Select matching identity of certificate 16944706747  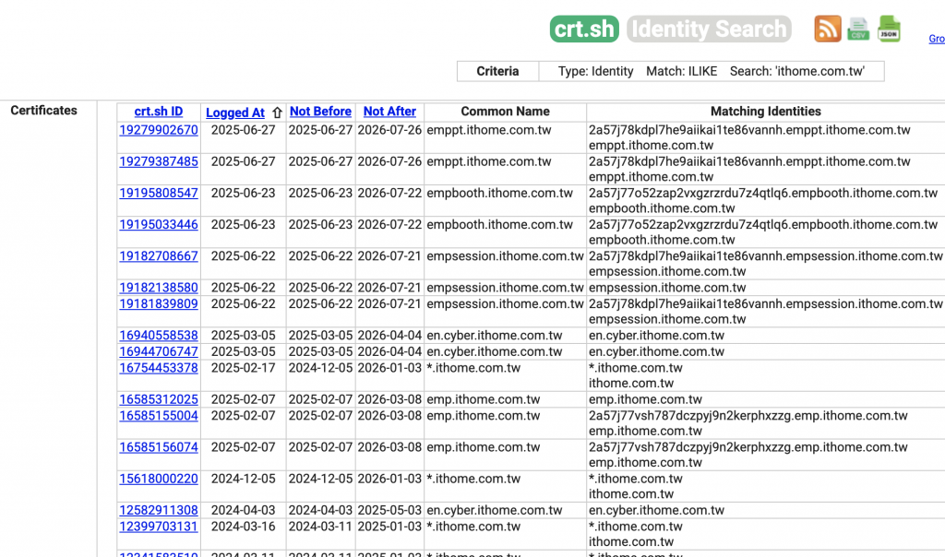coord(656,351)
